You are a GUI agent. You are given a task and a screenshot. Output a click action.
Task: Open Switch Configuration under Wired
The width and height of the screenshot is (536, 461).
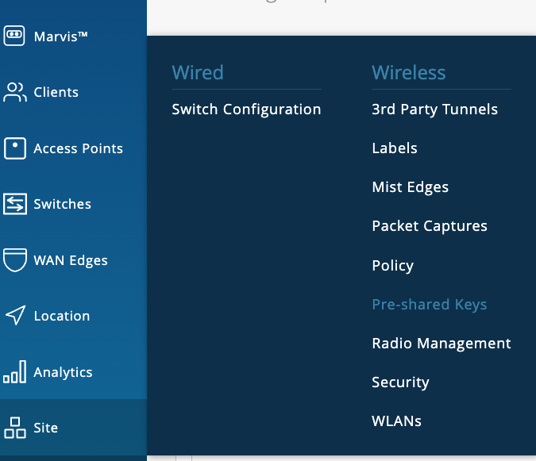(246, 109)
